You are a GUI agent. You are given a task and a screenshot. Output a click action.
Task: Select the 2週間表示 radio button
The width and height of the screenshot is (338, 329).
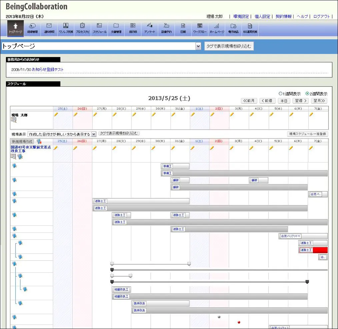click(x=307, y=94)
